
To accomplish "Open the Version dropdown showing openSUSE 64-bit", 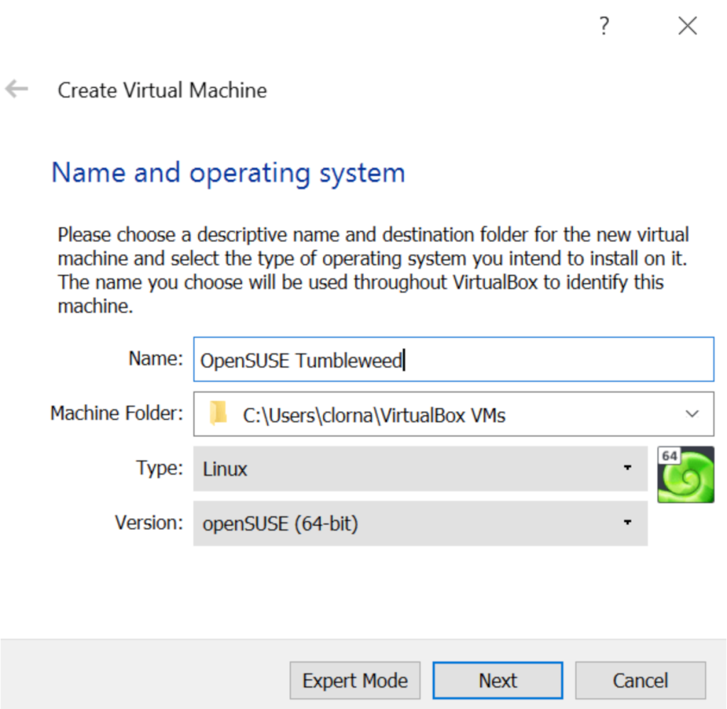I will pyautogui.click(x=628, y=523).
